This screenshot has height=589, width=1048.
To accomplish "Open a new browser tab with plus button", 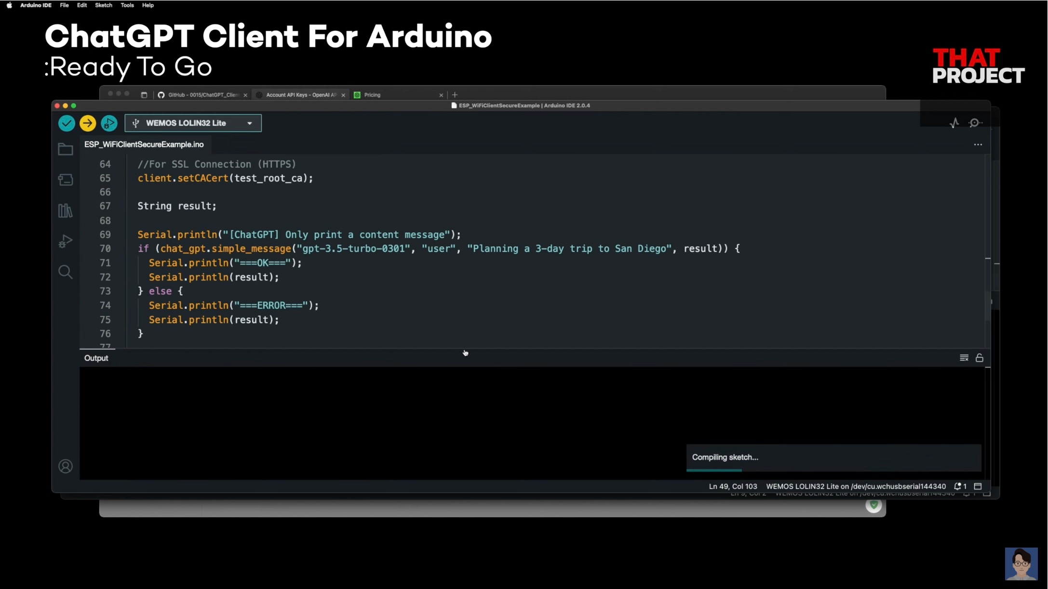I will [x=455, y=95].
